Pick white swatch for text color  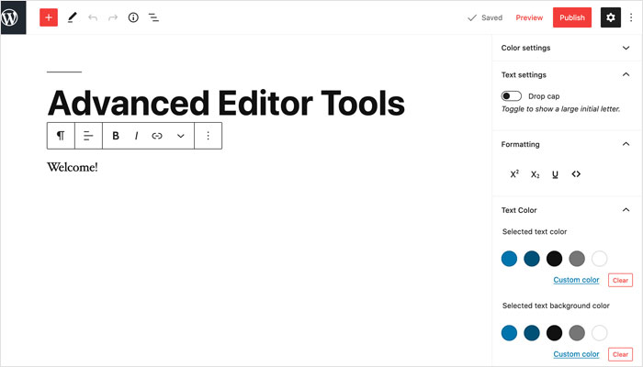(599, 259)
